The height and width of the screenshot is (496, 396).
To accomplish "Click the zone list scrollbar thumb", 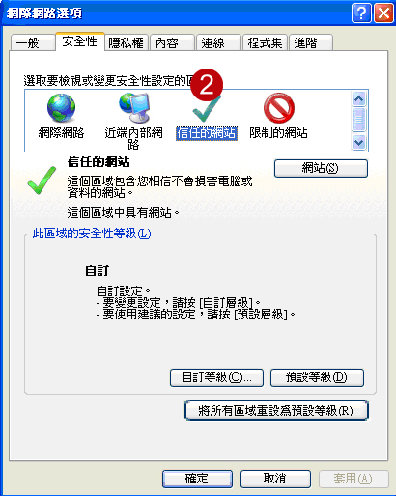I will pos(358,120).
